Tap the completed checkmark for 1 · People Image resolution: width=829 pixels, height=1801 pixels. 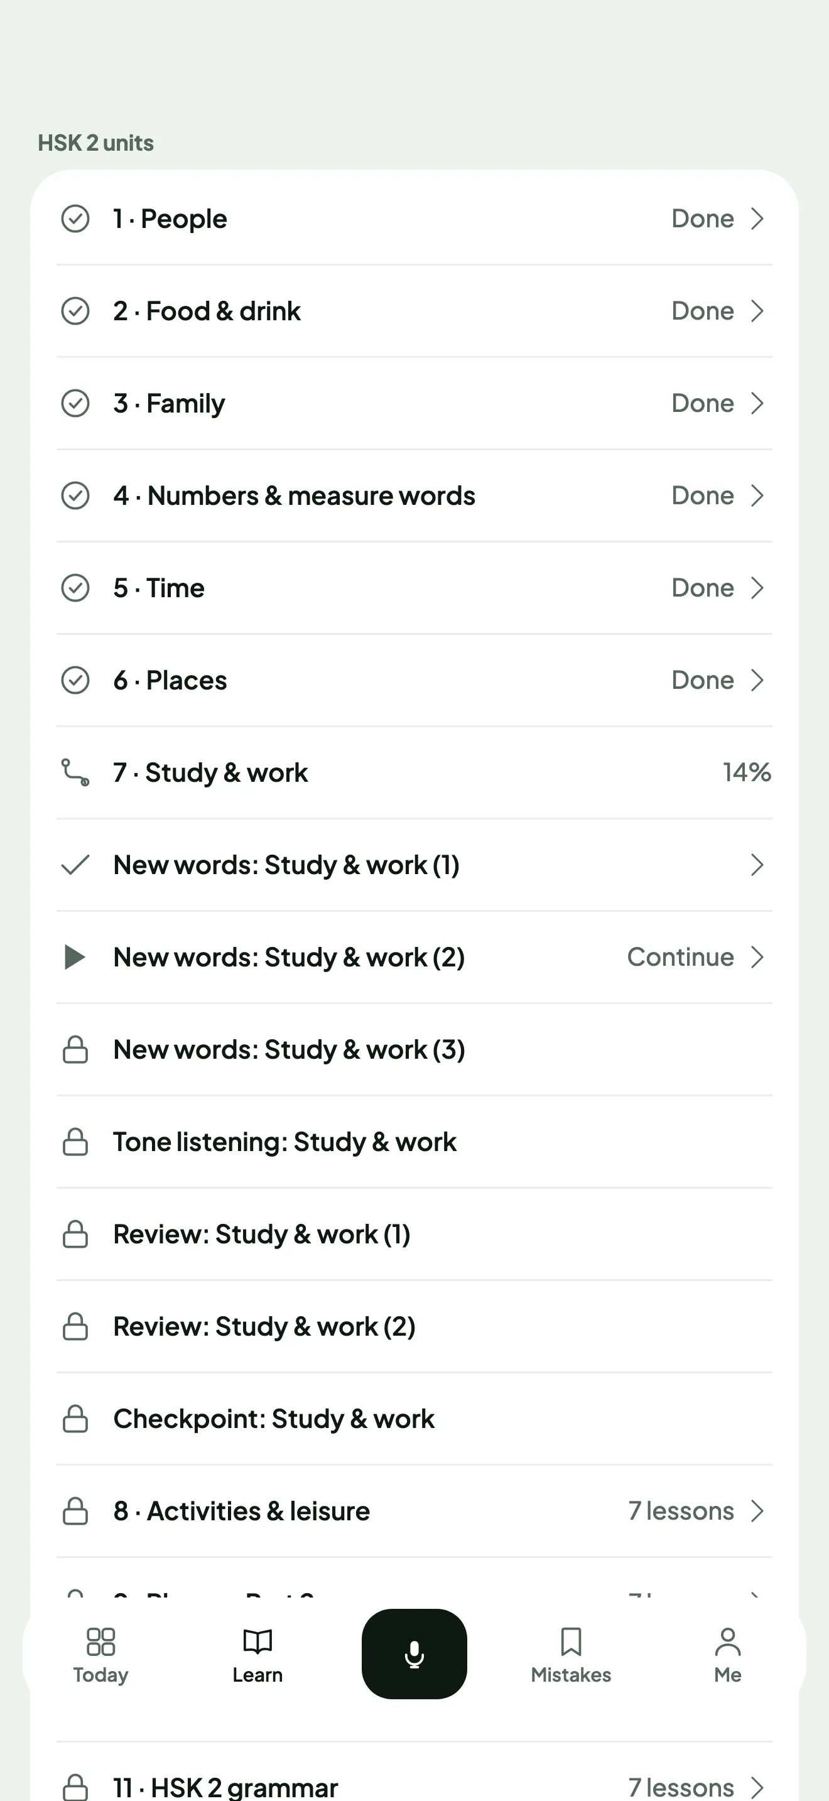click(75, 219)
